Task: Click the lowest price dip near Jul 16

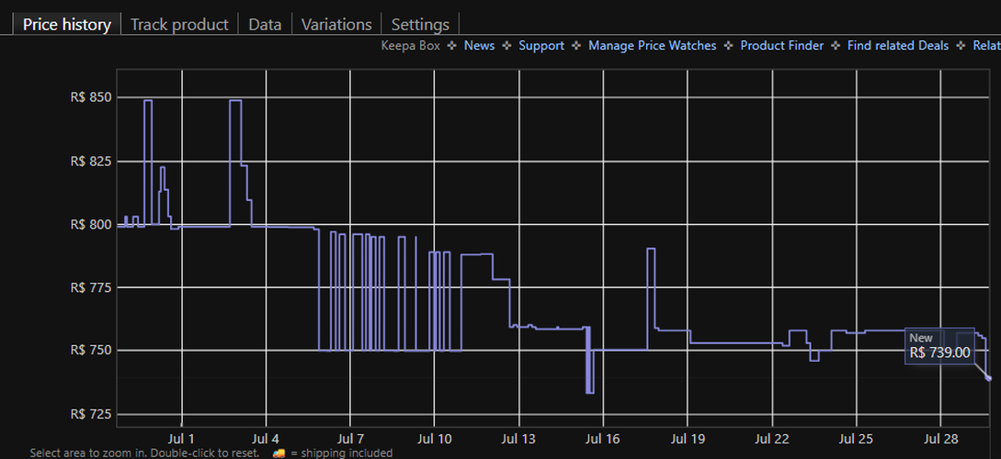Action: [x=590, y=392]
